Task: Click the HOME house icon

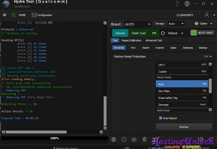Action: [13, 15]
